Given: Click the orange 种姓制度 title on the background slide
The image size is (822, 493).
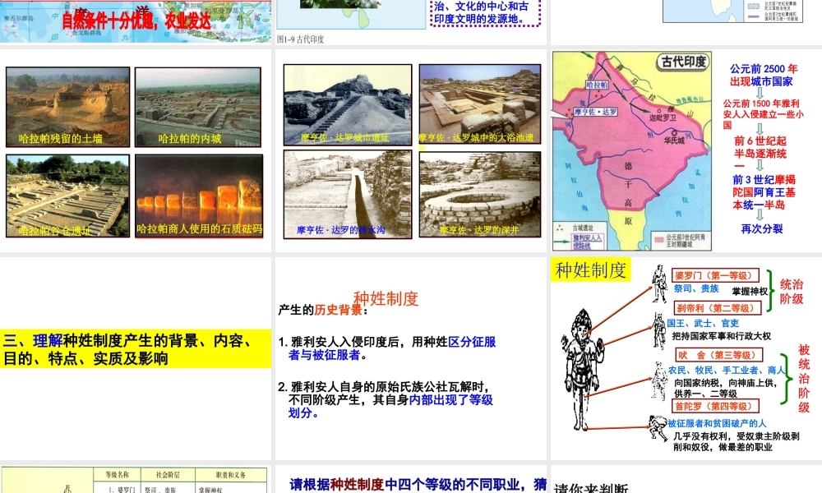Looking at the screenshot, I should 386,298.
